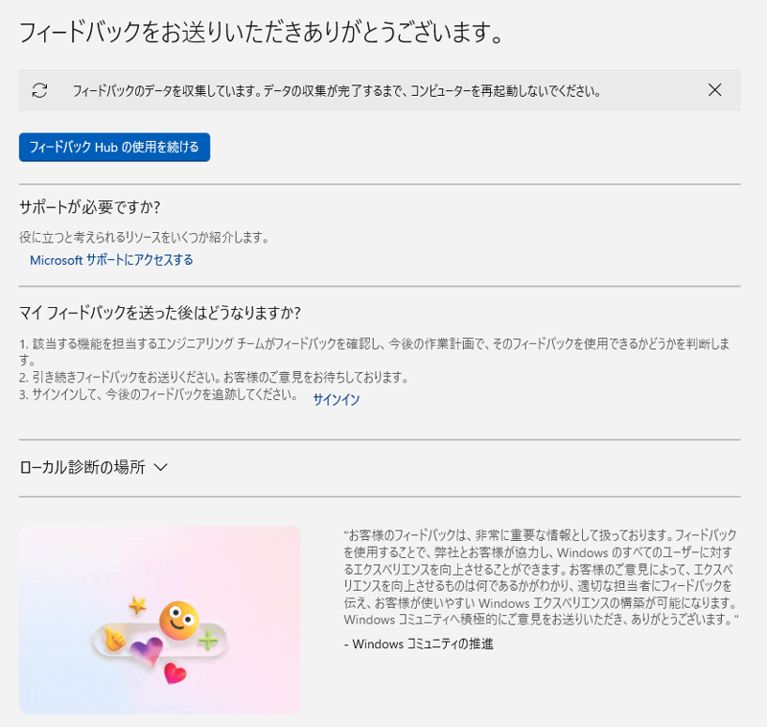Click the thank-you page heading at top
Screen dimensions: 767x727
coord(262,33)
